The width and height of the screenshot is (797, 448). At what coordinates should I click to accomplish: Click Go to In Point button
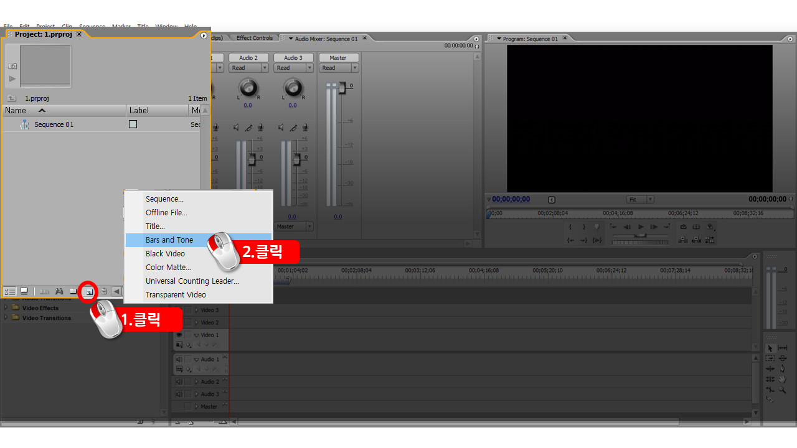pyautogui.click(x=570, y=240)
